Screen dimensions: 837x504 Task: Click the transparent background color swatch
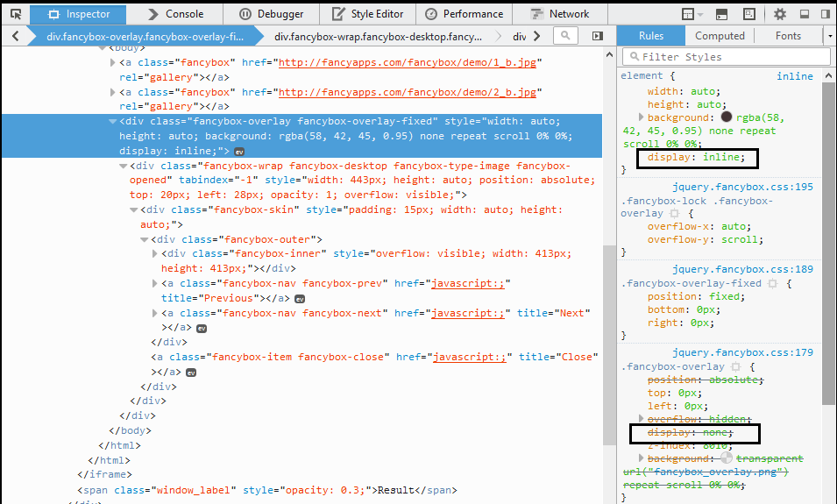tap(727, 458)
